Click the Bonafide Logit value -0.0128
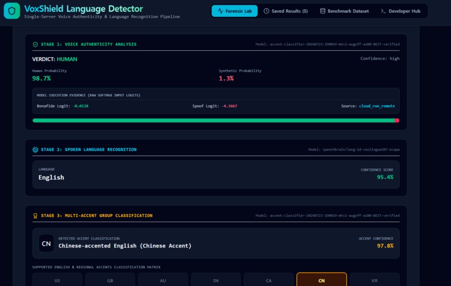This screenshot has height=286, width=451. [81, 106]
